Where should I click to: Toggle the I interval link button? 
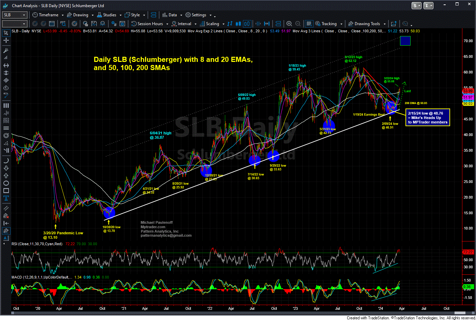[x=429, y=5]
